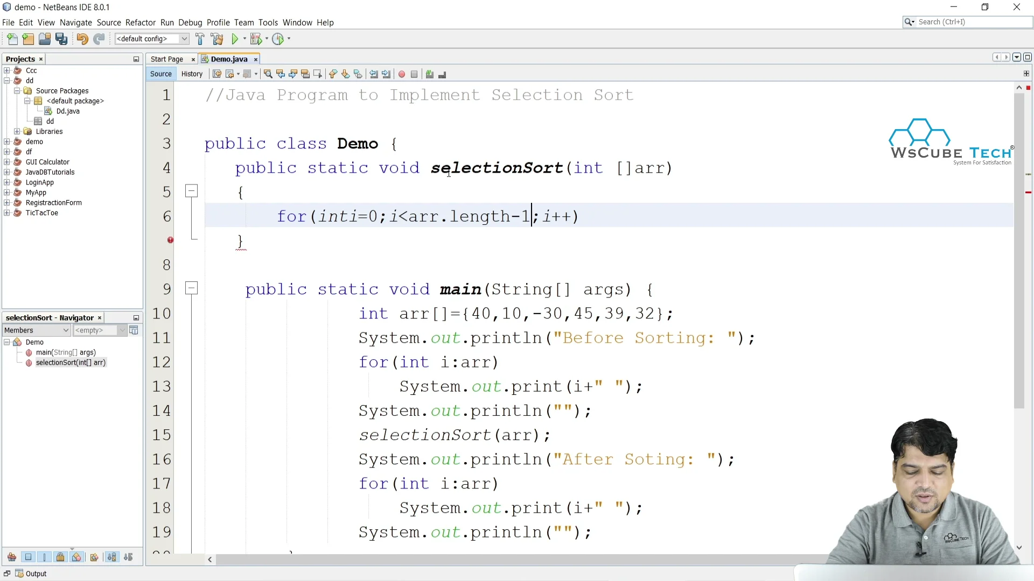The image size is (1034, 581).
Task: Collapse the main method code fold
Action: pyautogui.click(x=191, y=288)
